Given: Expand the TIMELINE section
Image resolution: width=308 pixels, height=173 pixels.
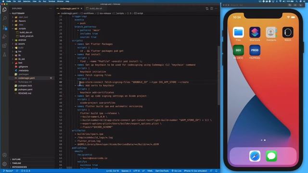Looking at the screenshot, I should [16, 163].
